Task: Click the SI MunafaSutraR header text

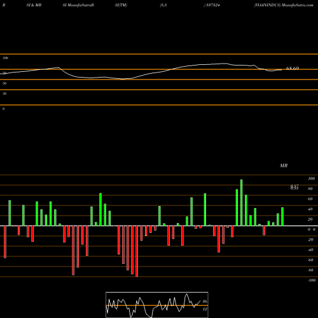Action: tap(78, 5)
